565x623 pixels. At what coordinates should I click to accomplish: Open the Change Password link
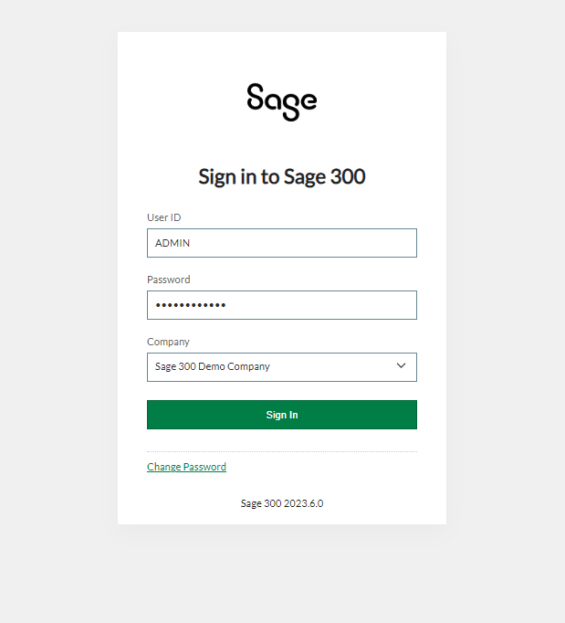[x=186, y=467]
